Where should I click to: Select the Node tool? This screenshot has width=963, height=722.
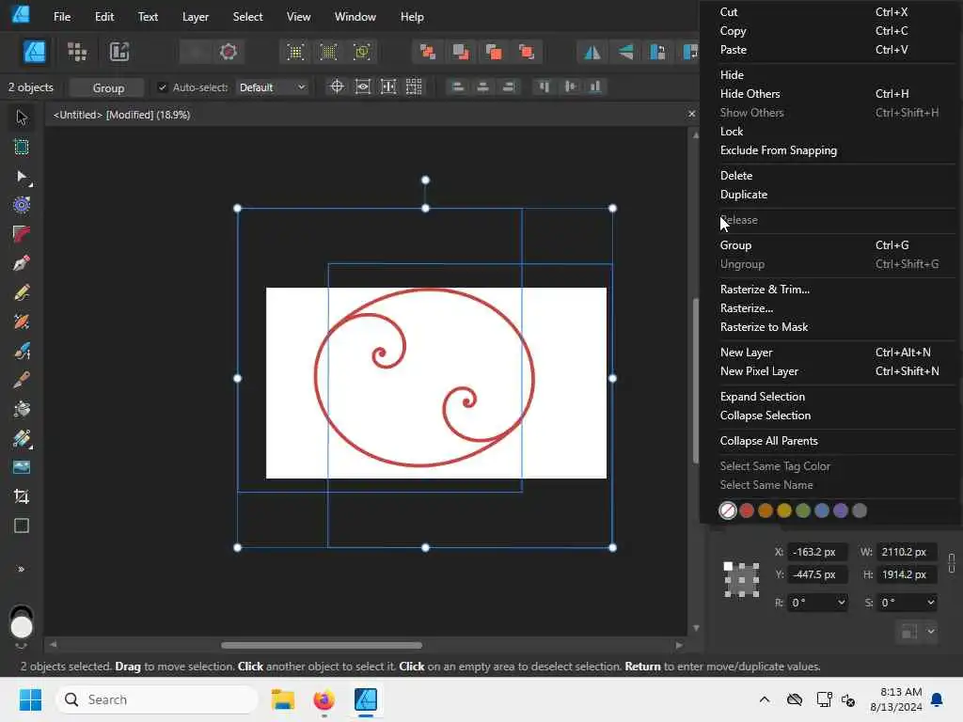(22, 177)
